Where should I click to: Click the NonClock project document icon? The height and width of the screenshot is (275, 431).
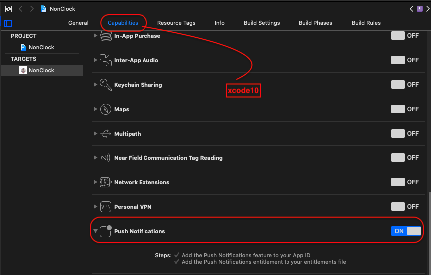click(x=23, y=47)
